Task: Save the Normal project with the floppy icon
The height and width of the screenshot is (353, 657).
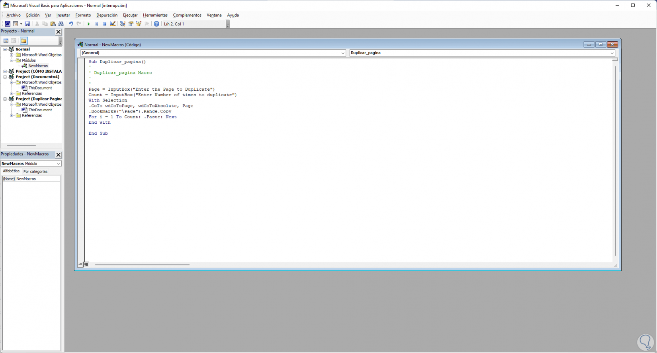Action: tap(27, 24)
